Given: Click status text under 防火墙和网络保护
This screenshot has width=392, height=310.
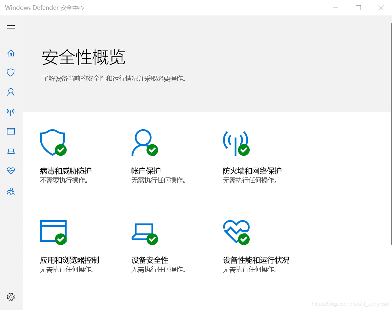Looking at the screenshot, I should point(250,180).
